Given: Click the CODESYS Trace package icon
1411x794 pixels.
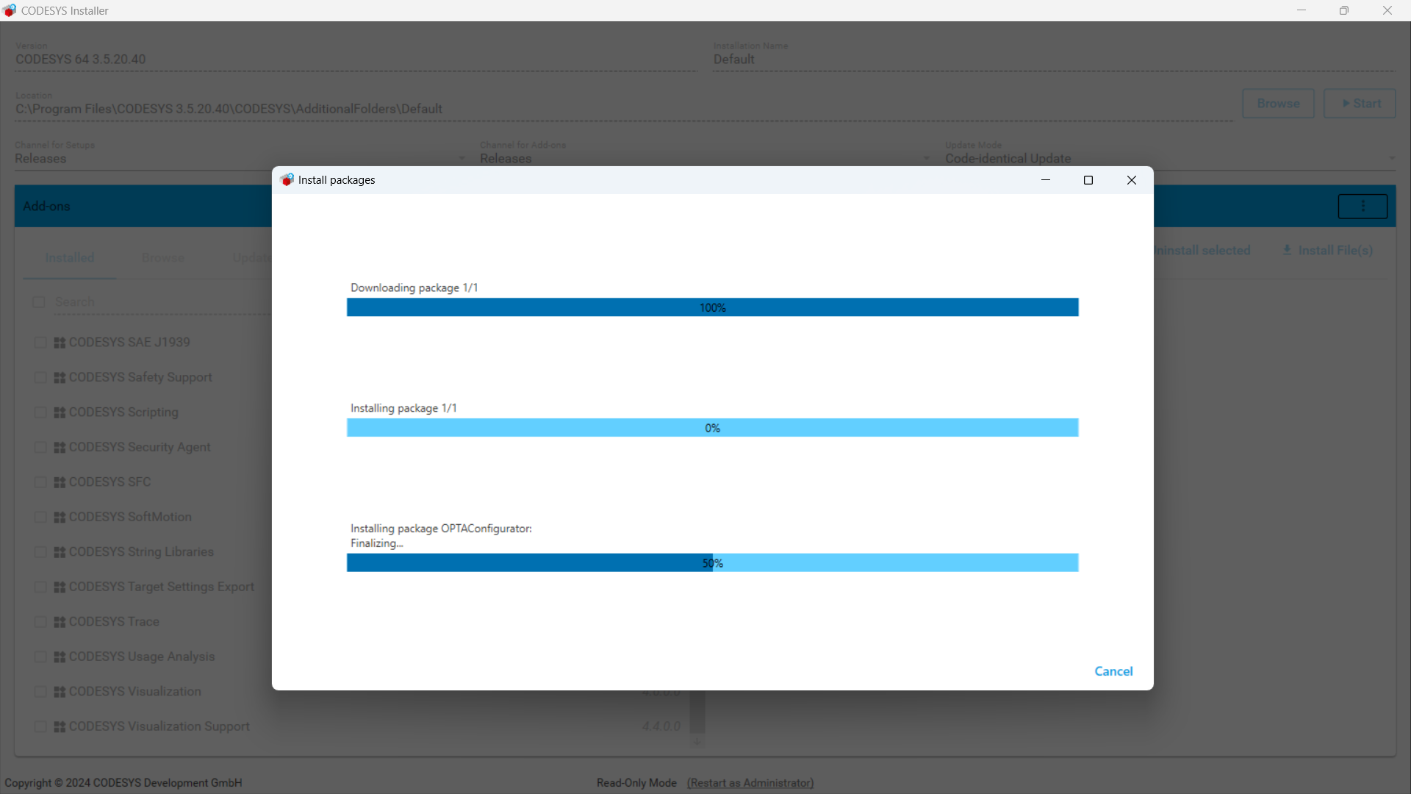Looking at the screenshot, I should click(60, 622).
